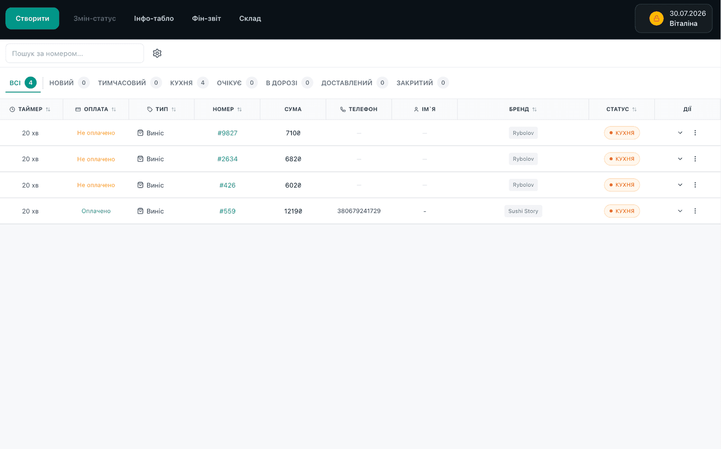Open three-dot menu for order #9827
Screen dimensions: 721x449
click(695, 133)
